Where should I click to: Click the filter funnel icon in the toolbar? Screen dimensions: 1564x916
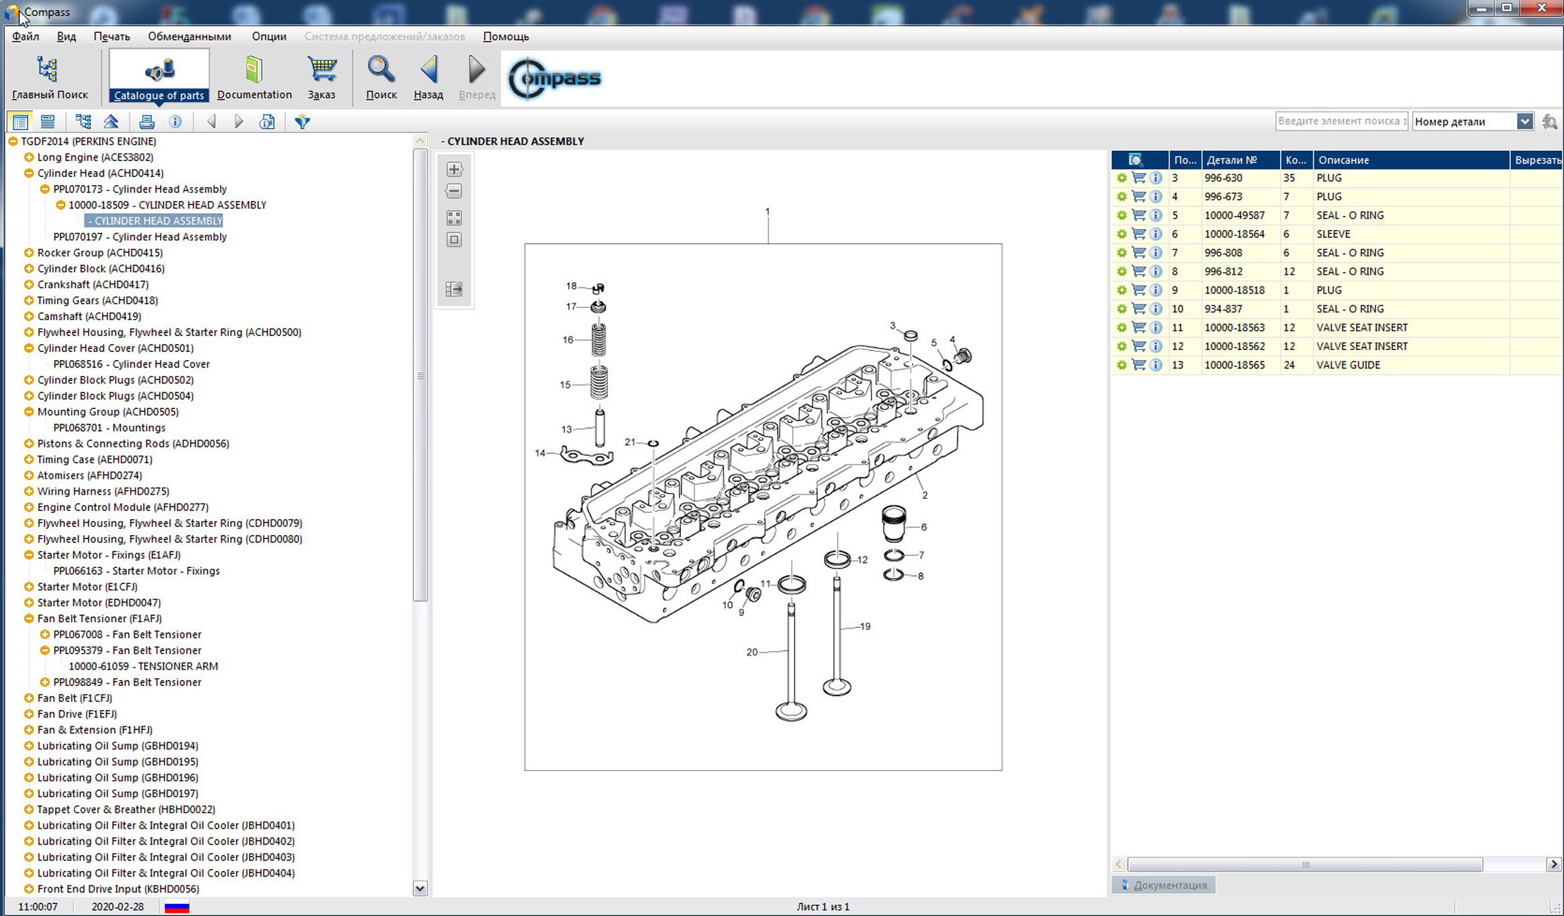pyautogui.click(x=303, y=121)
